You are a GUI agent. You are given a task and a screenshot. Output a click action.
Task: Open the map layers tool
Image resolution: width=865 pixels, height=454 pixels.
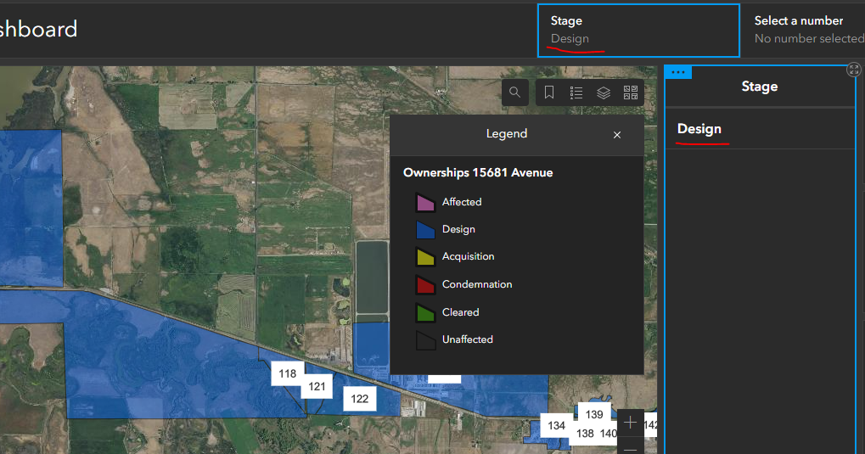click(604, 92)
